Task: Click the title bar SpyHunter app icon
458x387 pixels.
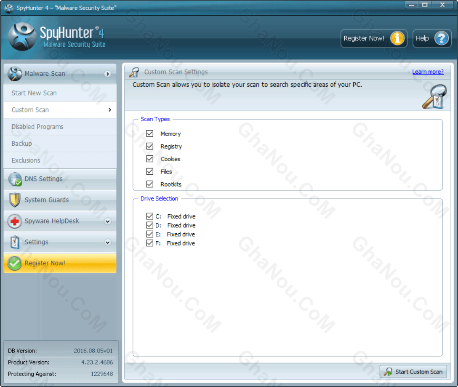Action: [x=9, y=8]
